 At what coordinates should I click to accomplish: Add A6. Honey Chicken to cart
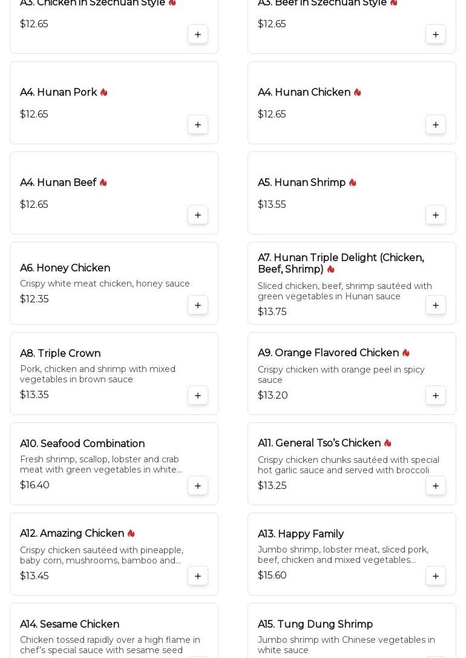point(198,305)
